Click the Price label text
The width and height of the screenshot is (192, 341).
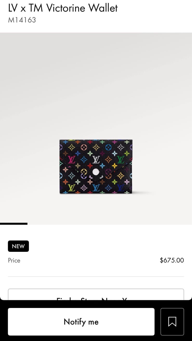14,260
